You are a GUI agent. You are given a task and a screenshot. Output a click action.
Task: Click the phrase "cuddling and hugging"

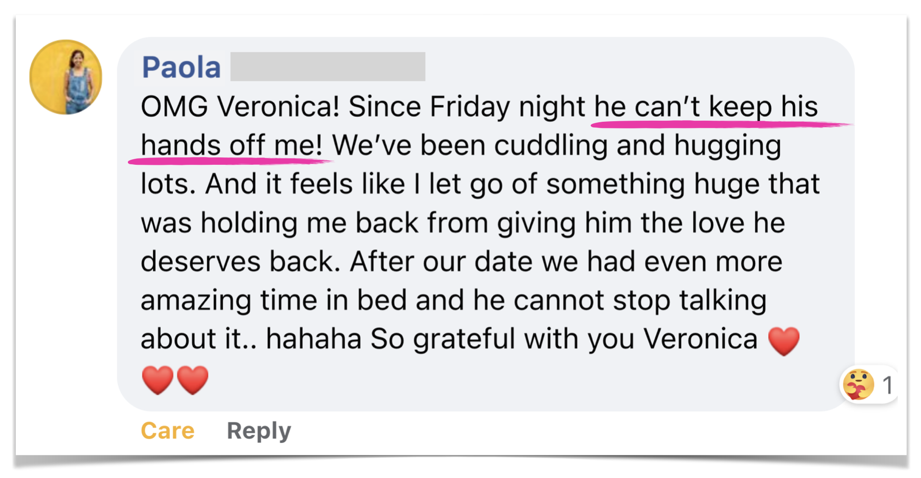(x=637, y=145)
